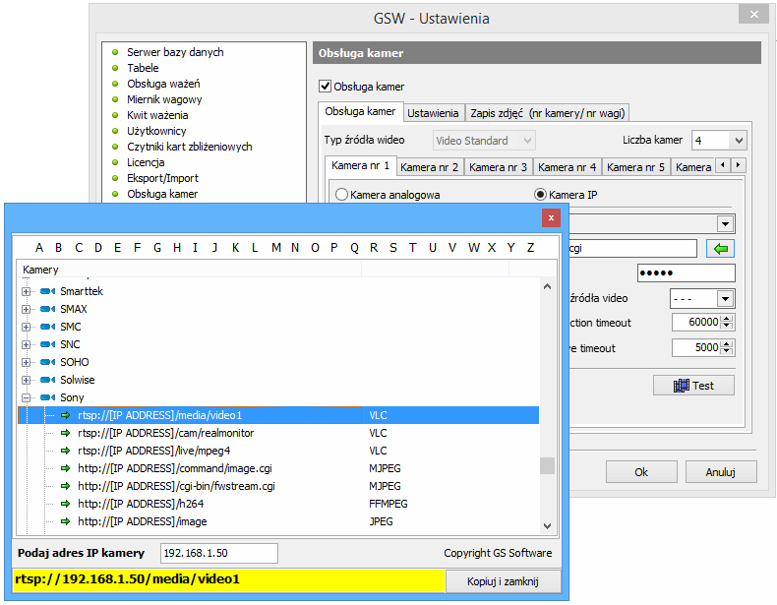
Task: Toggle the Obsługa kamer checkbox
Action: coord(327,87)
